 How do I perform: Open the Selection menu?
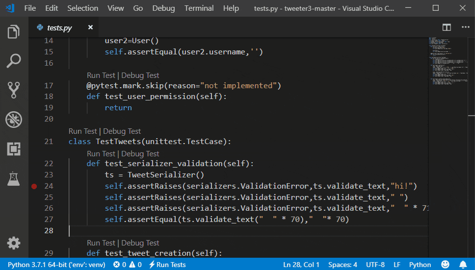(82, 8)
